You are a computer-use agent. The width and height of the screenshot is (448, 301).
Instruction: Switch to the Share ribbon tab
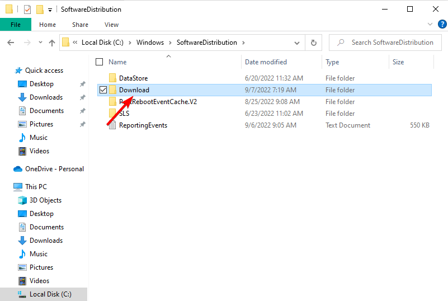(80, 25)
